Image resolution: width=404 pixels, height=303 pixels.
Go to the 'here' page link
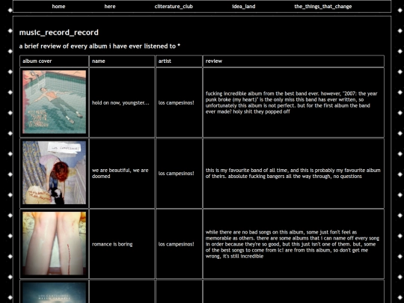[110, 7]
